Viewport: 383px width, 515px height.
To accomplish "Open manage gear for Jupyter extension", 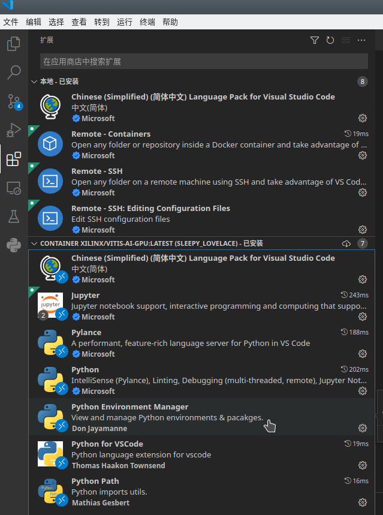I will 362,317.
